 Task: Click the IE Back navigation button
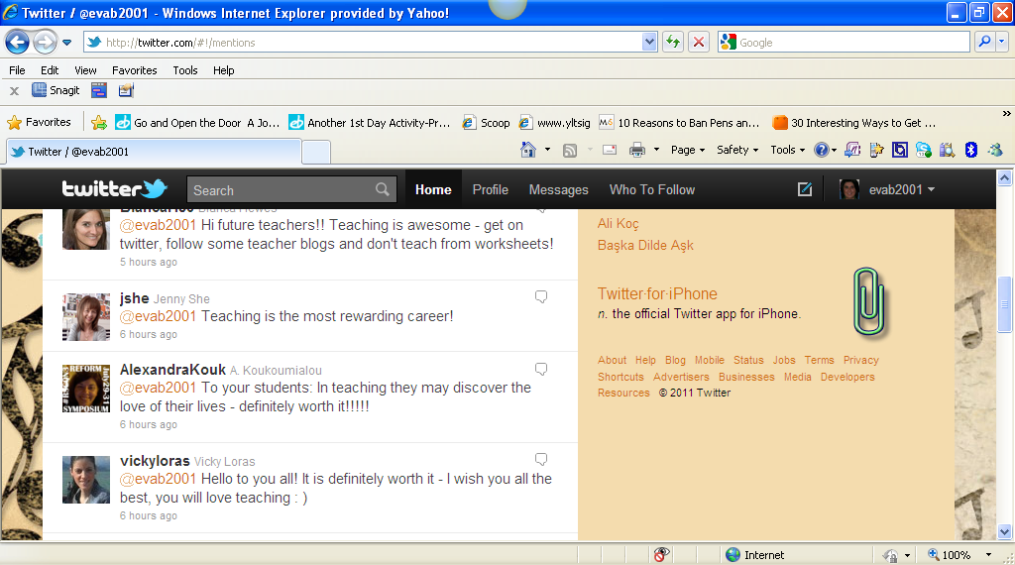click(18, 43)
